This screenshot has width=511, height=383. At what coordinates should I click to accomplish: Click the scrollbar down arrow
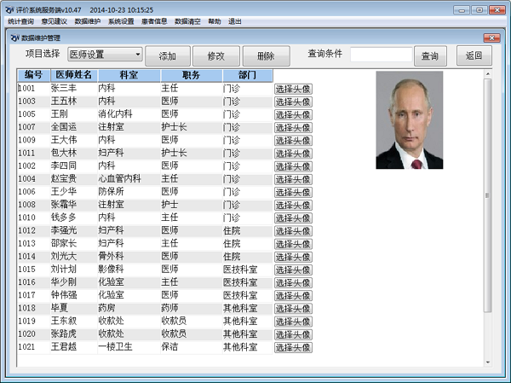tap(487, 363)
